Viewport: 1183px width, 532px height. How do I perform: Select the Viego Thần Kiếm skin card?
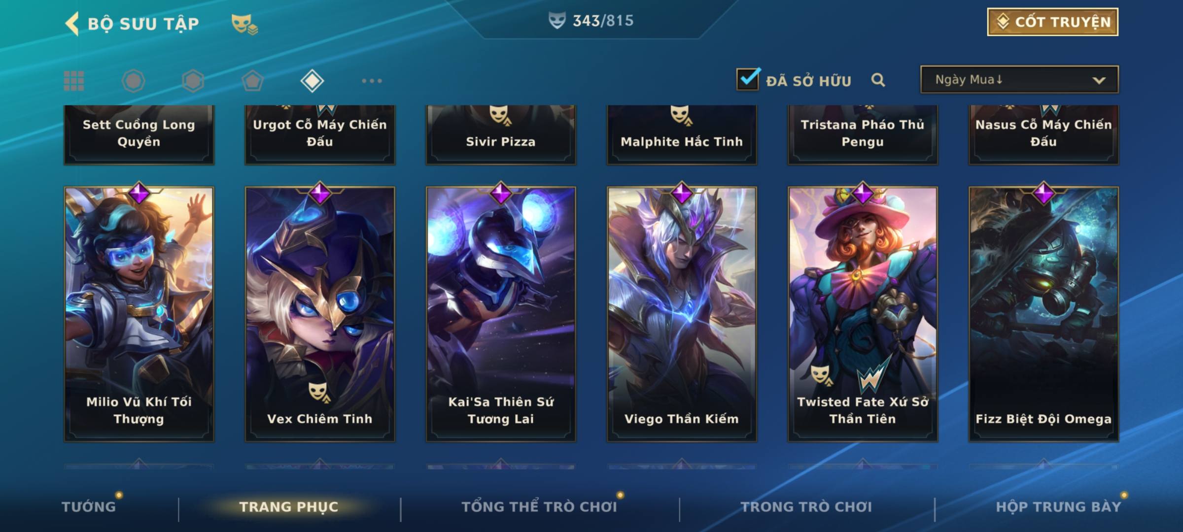[682, 314]
